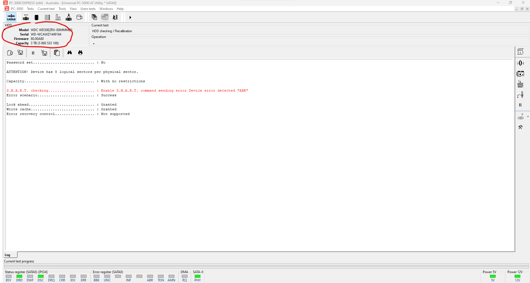
Task: Click the SATA0 port selector button
Action: [11, 17]
